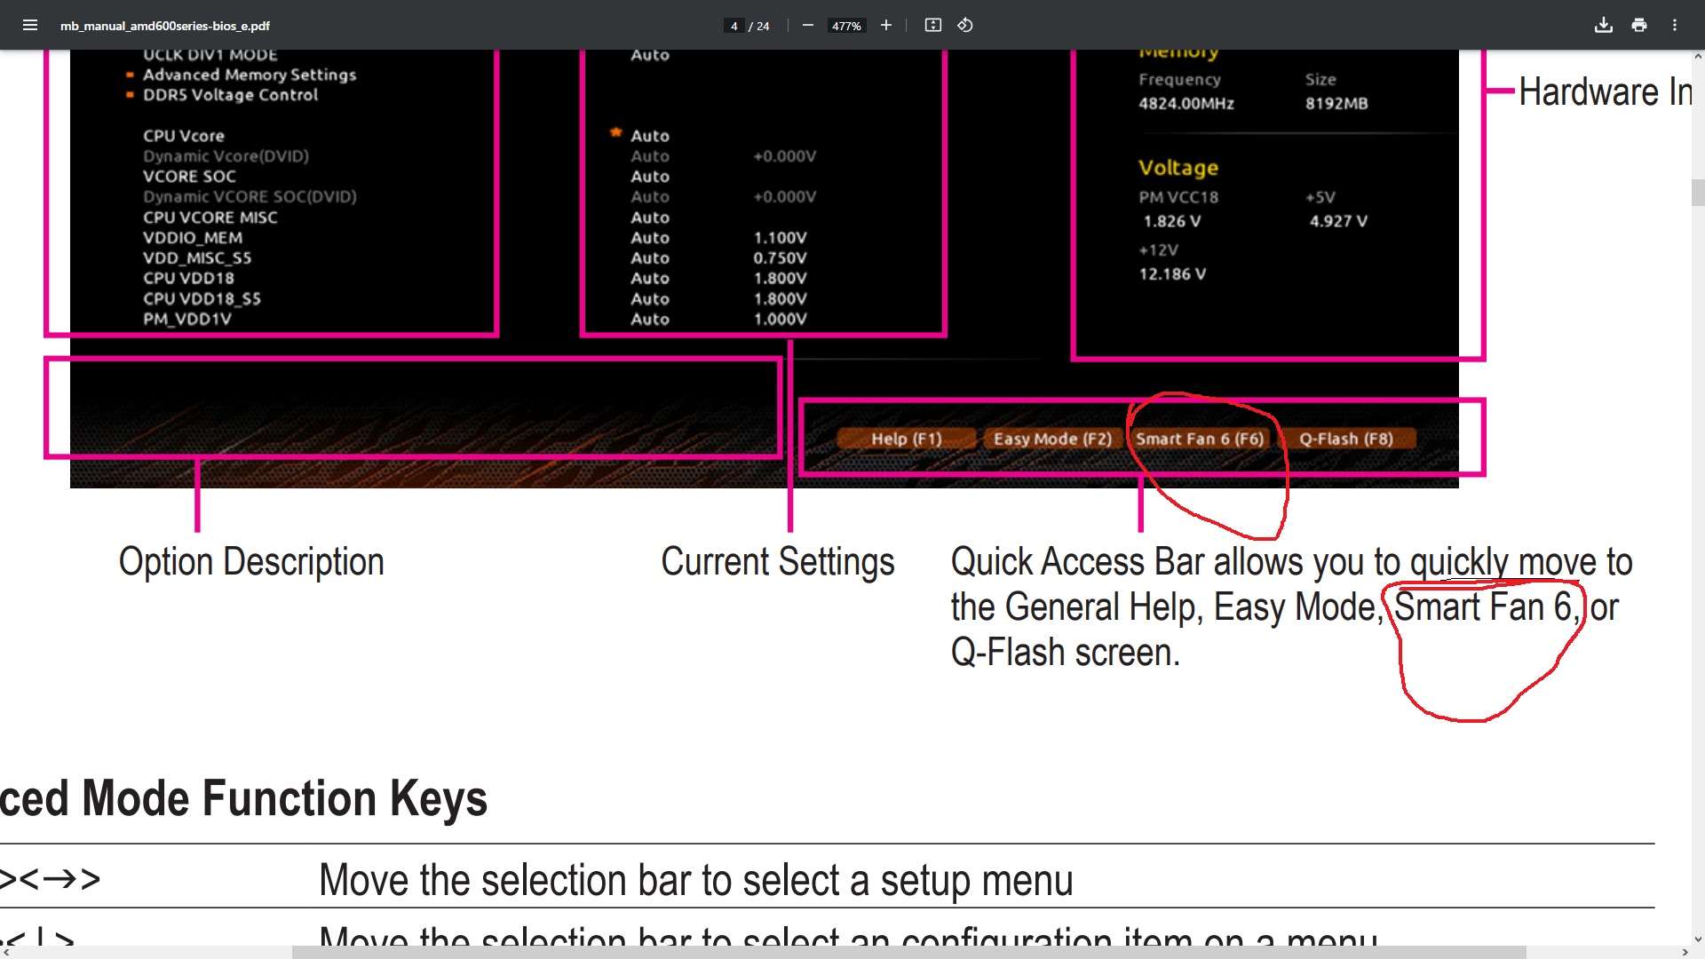Open the PDF sidebar hamburger menu
This screenshot has width=1705, height=959.
pyautogui.click(x=30, y=25)
